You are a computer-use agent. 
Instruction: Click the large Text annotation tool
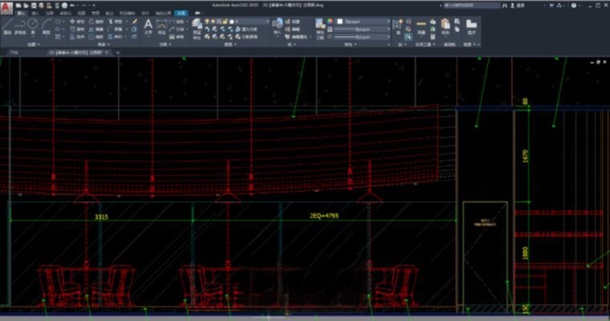[x=148, y=25]
